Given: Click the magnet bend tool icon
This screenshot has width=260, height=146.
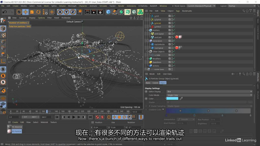Looking at the screenshot, I should click(3, 90).
